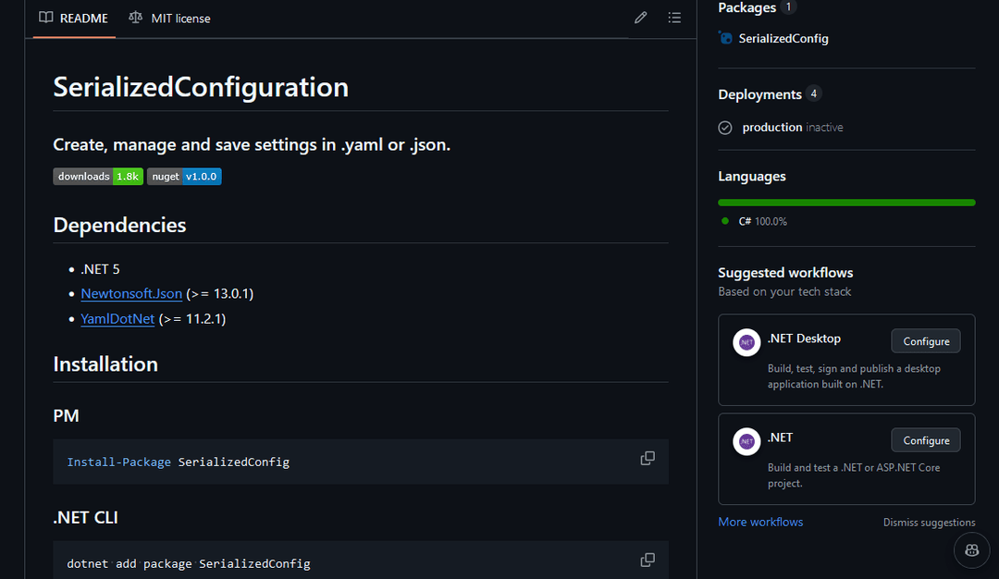
Task: Click the nuget v1.0.0 badge
Action: point(183,176)
